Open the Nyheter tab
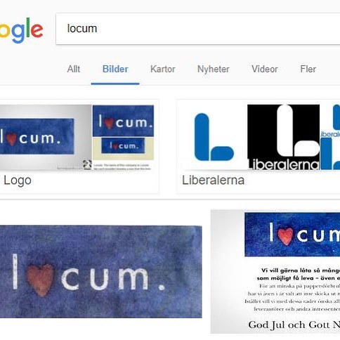The height and width of the screenshot is (340, 340). coord(214,70)
